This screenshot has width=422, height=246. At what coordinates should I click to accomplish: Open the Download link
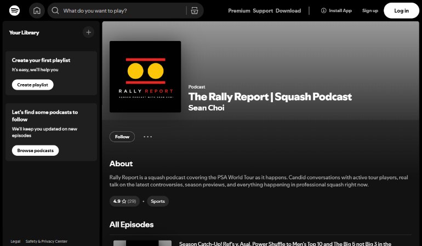(x=288, y=11)
